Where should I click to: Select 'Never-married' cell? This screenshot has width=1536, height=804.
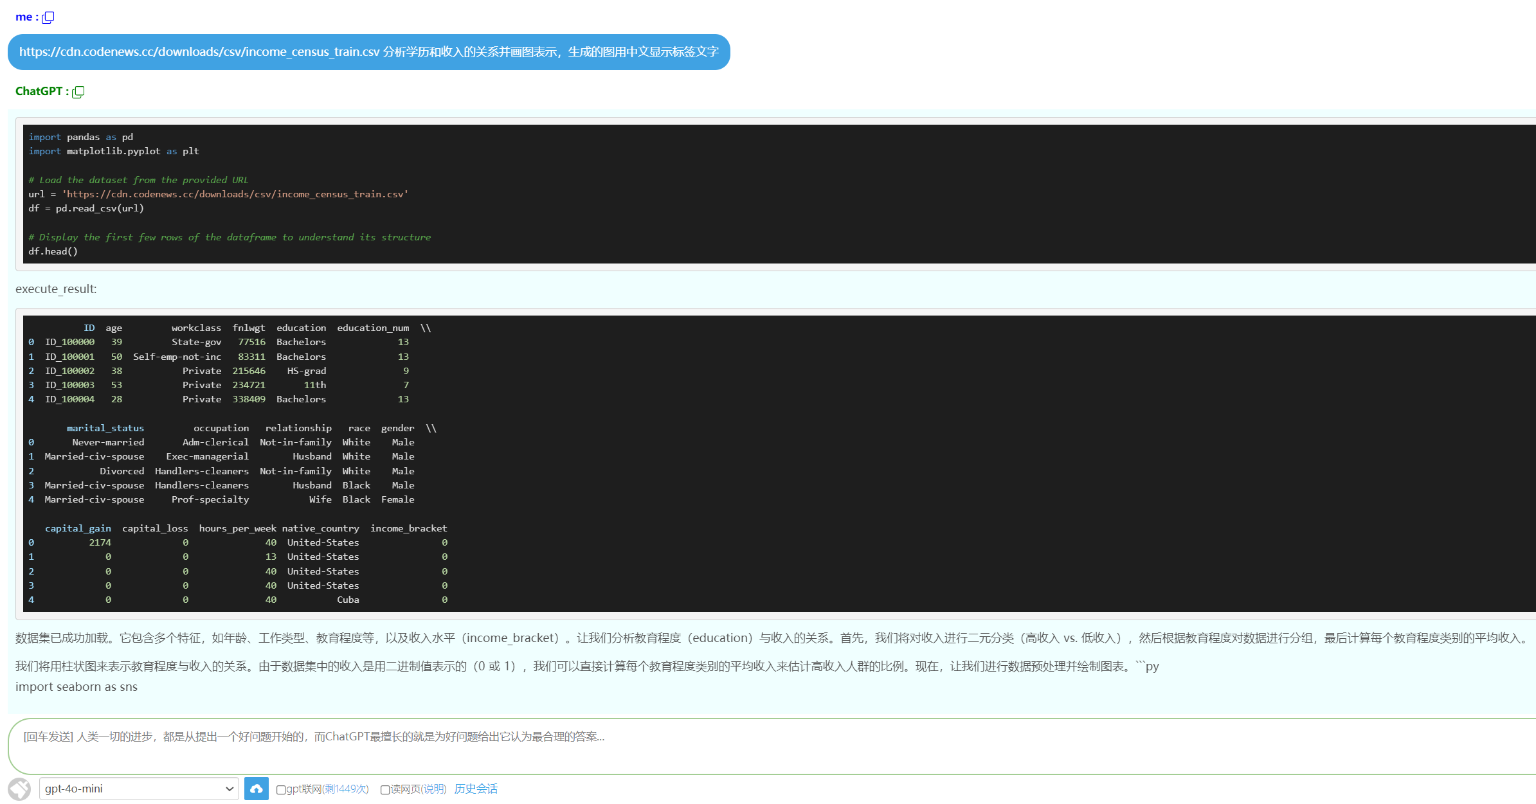(108, 442)
